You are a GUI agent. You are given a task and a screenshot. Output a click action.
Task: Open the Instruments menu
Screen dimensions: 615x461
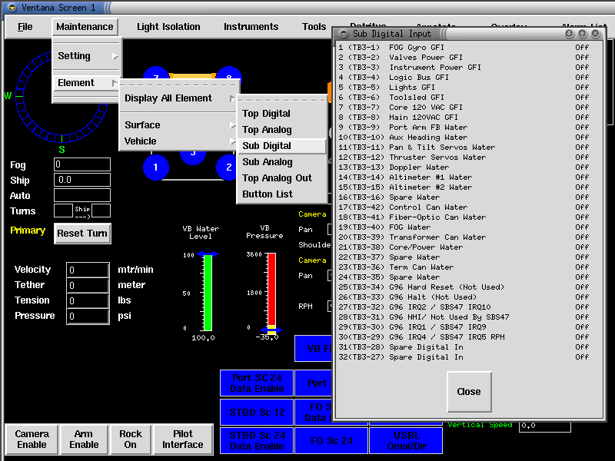pos(251,27)
